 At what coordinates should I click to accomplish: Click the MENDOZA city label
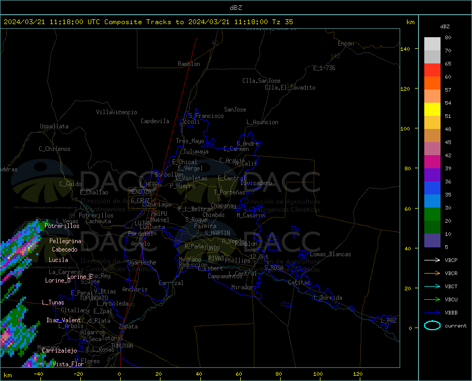pyautogui.click(x=140, y=192)
